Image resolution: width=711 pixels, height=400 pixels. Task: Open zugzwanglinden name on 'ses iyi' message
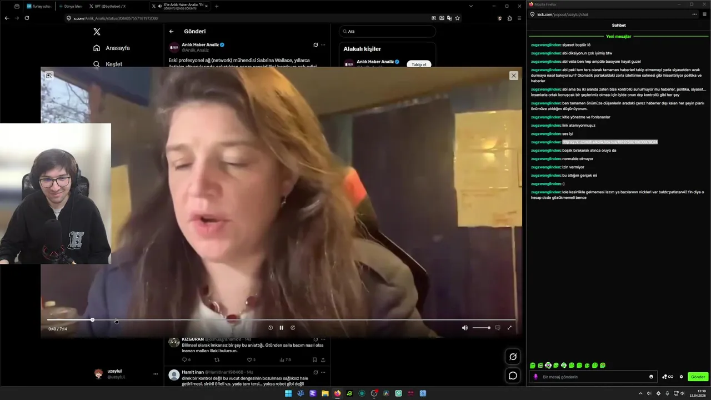coord(545,134)
